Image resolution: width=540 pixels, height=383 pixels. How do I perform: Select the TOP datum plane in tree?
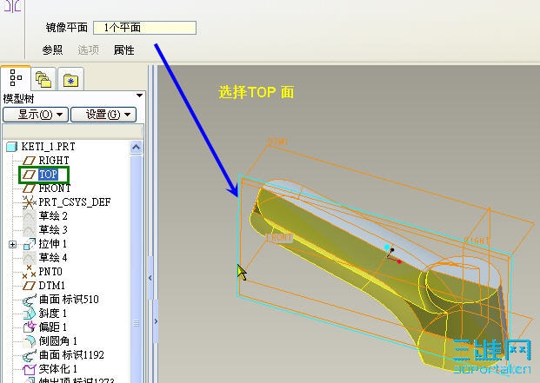click(48, 175)
